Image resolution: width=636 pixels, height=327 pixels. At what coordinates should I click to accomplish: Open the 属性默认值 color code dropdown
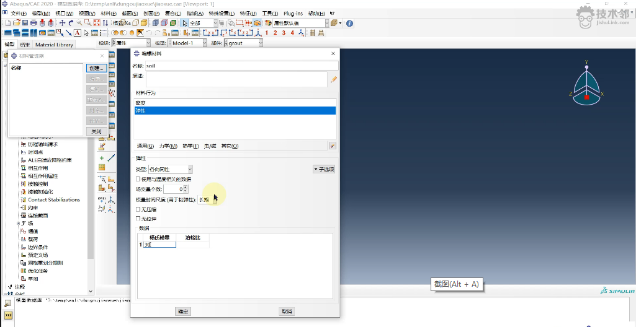tap(300, 23)
